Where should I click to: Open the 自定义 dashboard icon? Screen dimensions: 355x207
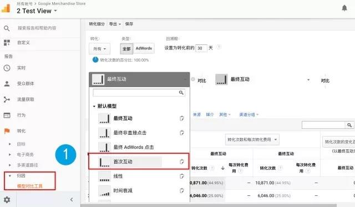7,43
